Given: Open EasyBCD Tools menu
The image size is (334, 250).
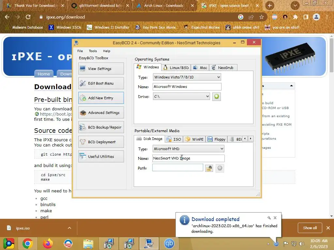Looking at the screenshot, I should coord(93,51).
